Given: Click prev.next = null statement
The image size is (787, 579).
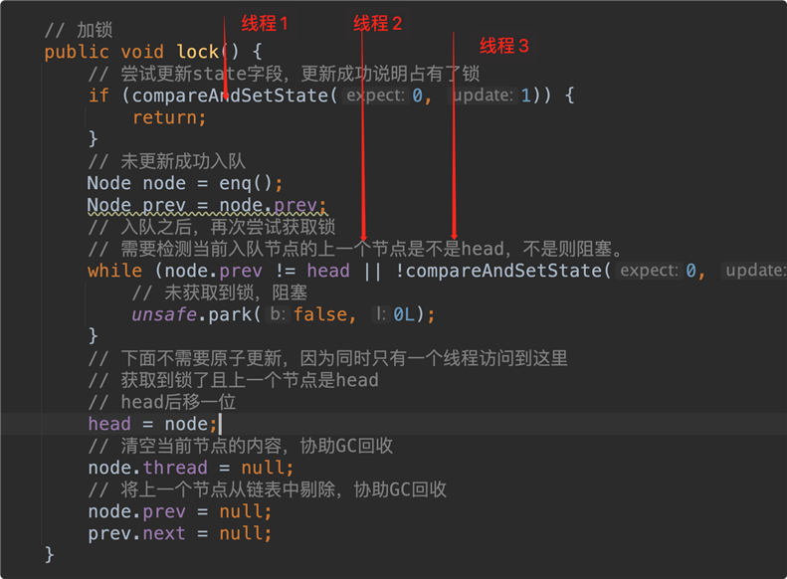Looking at the screenshot, I should [180, 533].
